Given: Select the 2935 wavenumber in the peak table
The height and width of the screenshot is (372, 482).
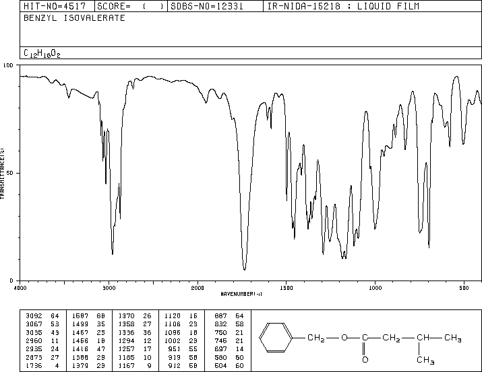Looking at the screenshot, I should point(34,349).
